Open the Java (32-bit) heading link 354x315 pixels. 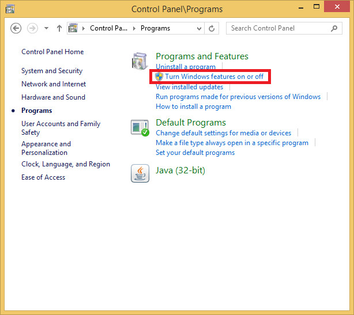pyautogui.click(x=180, y=170)
